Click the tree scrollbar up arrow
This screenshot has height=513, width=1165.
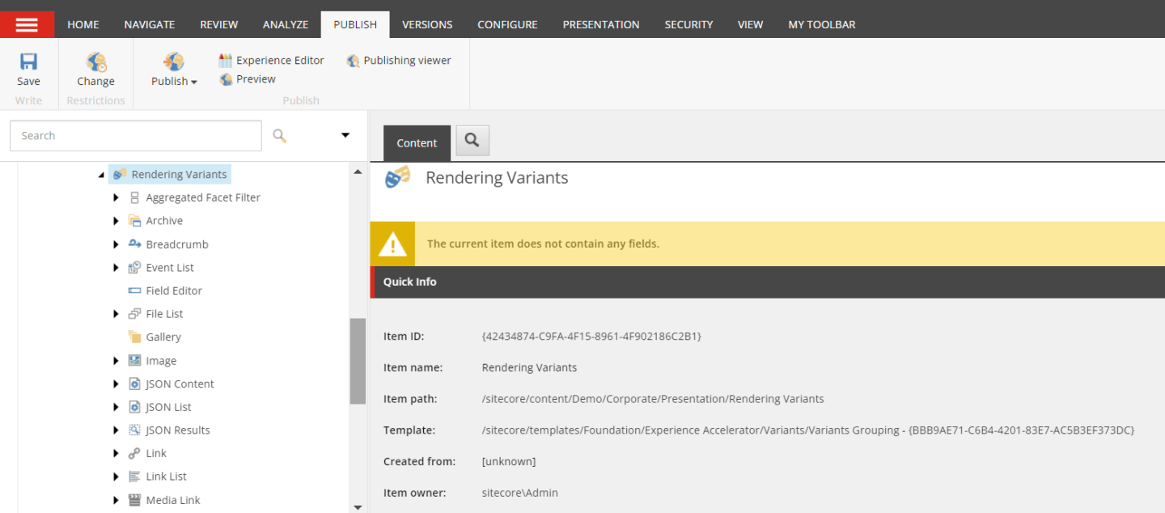[358, 172]
